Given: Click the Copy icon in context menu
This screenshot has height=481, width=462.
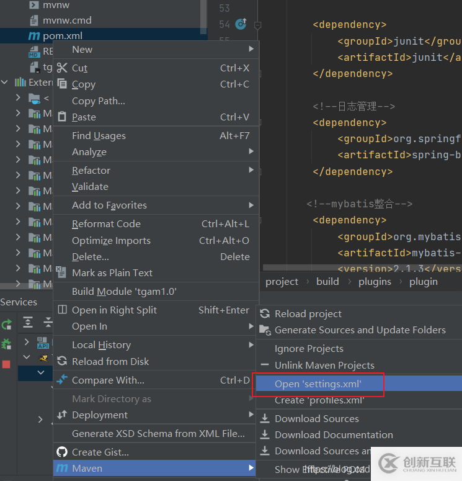Looking at the screenshot, I should point(62,84).
